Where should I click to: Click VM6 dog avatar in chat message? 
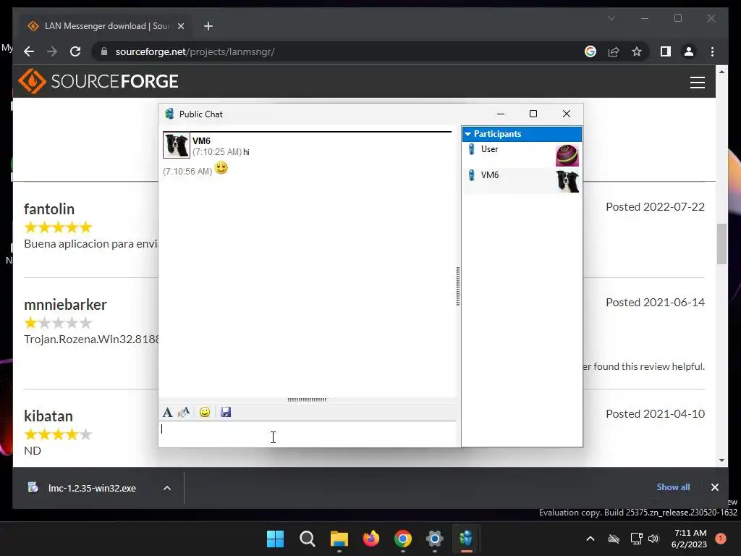177,145
